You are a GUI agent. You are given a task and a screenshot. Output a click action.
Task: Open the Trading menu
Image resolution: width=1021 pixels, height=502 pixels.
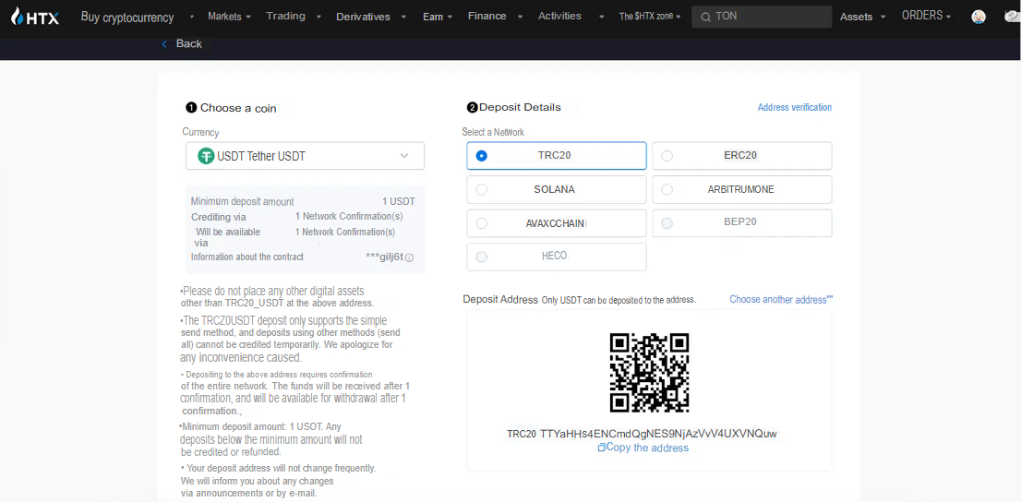285,17
